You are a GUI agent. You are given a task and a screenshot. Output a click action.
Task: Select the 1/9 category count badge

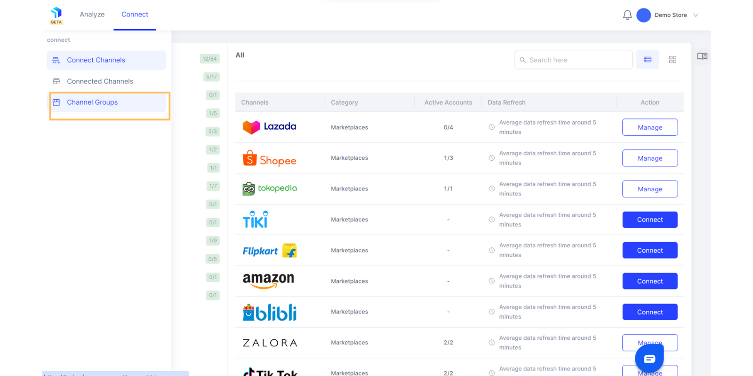(213, 241)
